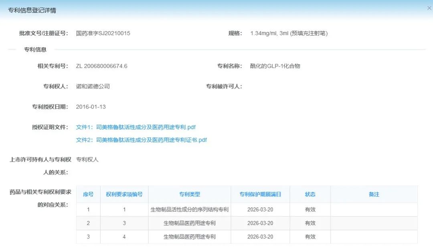
Task: Select patent holder 诺和诺德公司
Action: (x=93, y=86)
